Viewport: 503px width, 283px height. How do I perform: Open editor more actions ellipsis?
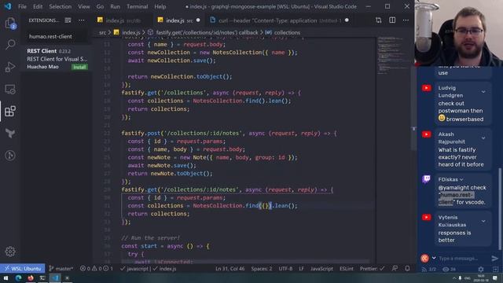(x=406, y=20)
